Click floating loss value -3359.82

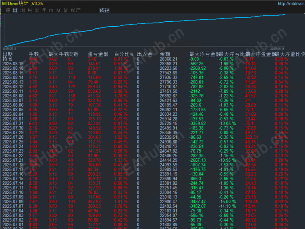tap(198, 124)
